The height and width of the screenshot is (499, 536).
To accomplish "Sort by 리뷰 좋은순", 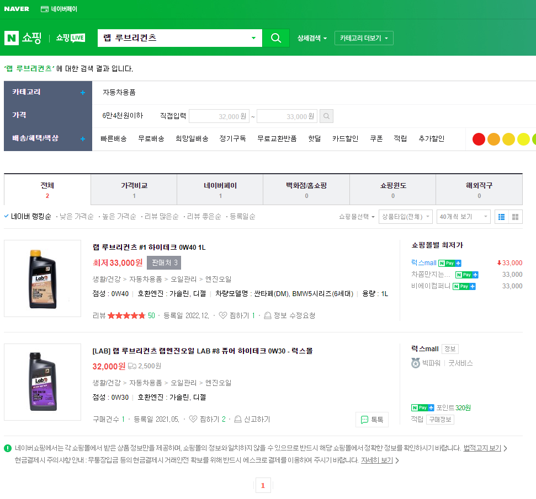I will coord(204,217).
